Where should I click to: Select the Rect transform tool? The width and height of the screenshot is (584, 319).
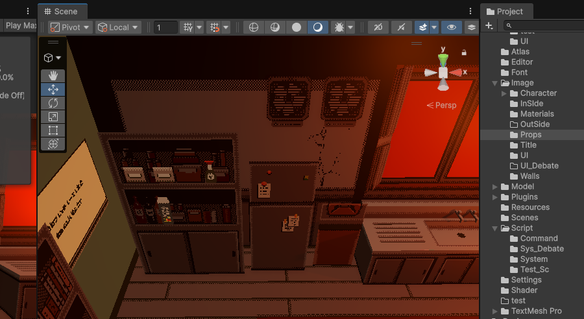pyautogui.click(x=53, y=130)
